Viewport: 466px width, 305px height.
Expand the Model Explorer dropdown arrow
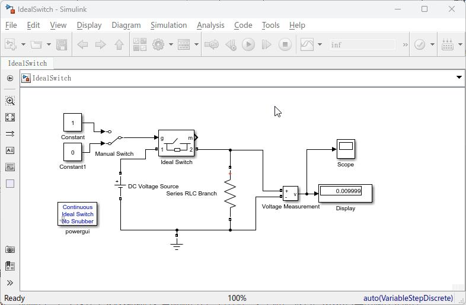pos(196,45)
